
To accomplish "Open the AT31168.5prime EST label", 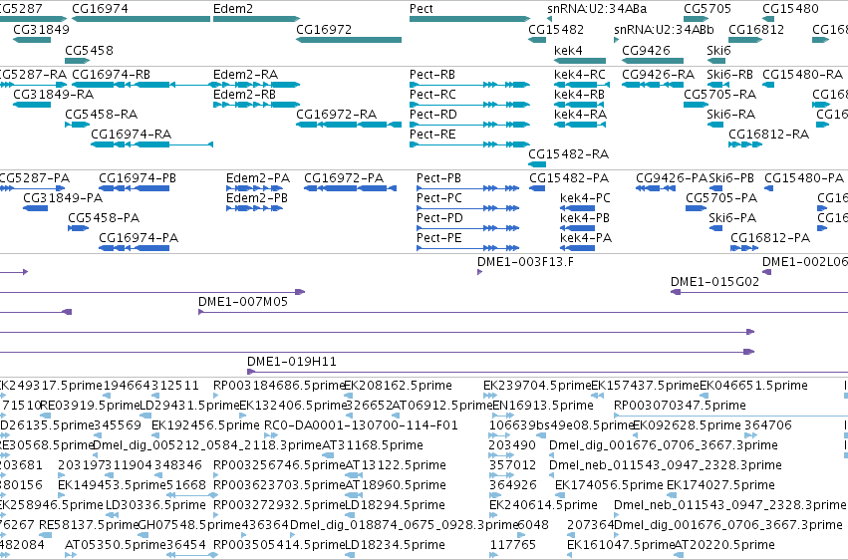I will (x=373, y=445).
